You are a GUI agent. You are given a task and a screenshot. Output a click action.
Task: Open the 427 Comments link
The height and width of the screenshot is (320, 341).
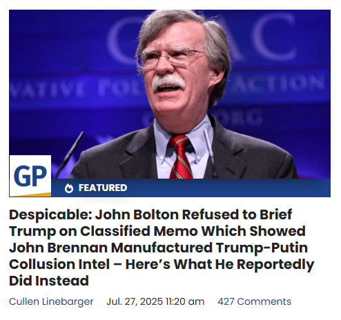tap(254, 301)
